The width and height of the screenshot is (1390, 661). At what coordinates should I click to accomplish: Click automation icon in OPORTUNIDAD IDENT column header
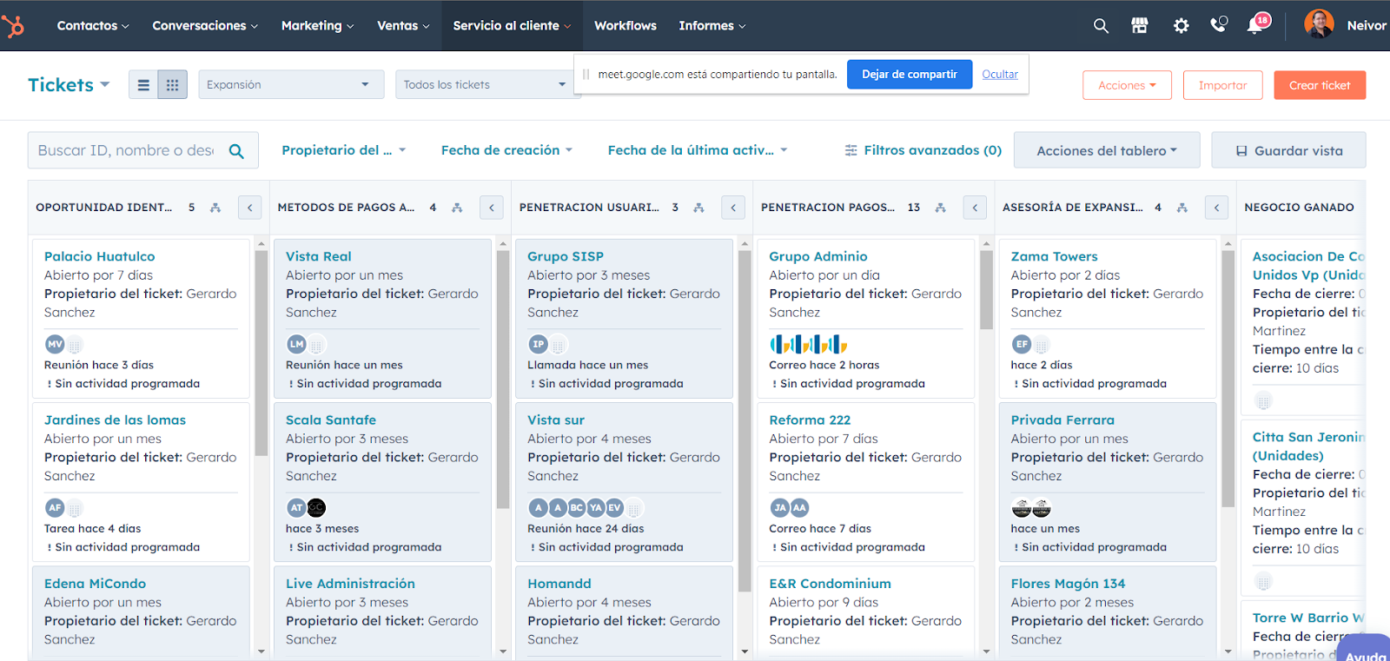click(215, 208)
